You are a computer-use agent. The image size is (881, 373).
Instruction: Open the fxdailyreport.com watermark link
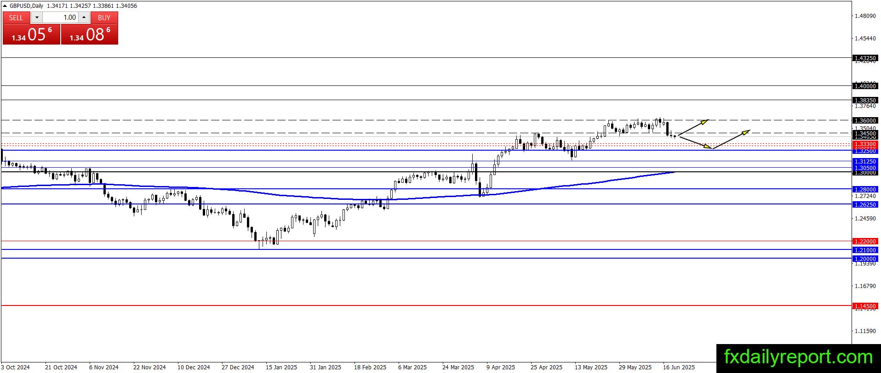click(798, 357)
